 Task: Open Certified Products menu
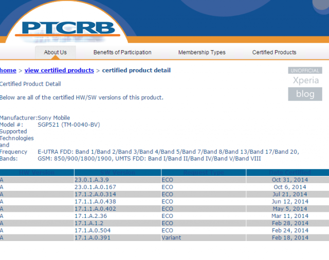pos(274,52)
